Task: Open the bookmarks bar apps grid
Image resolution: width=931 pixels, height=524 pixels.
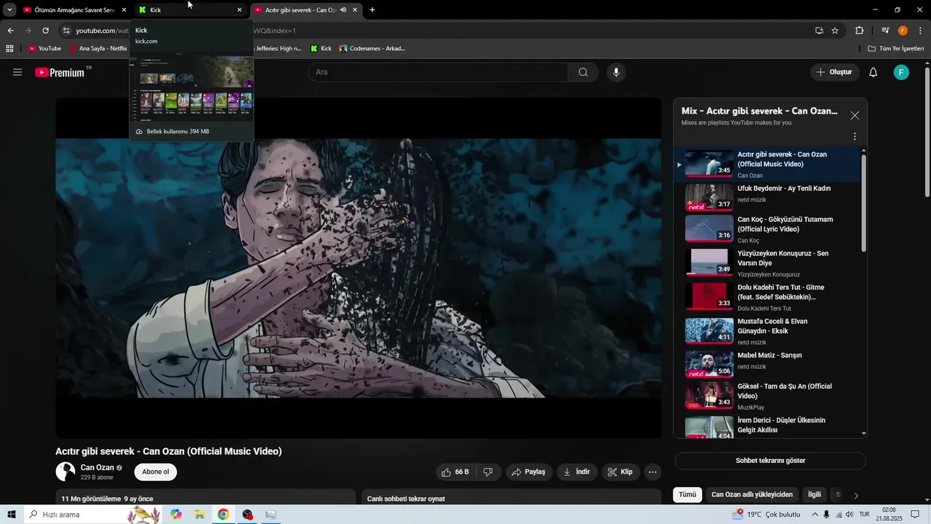Action: pyautogui.click(x=9, y=48)
